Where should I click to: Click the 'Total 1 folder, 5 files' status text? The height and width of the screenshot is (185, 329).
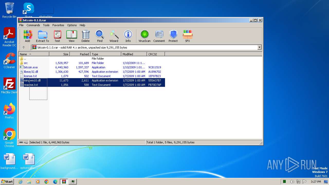coord(170,142)
